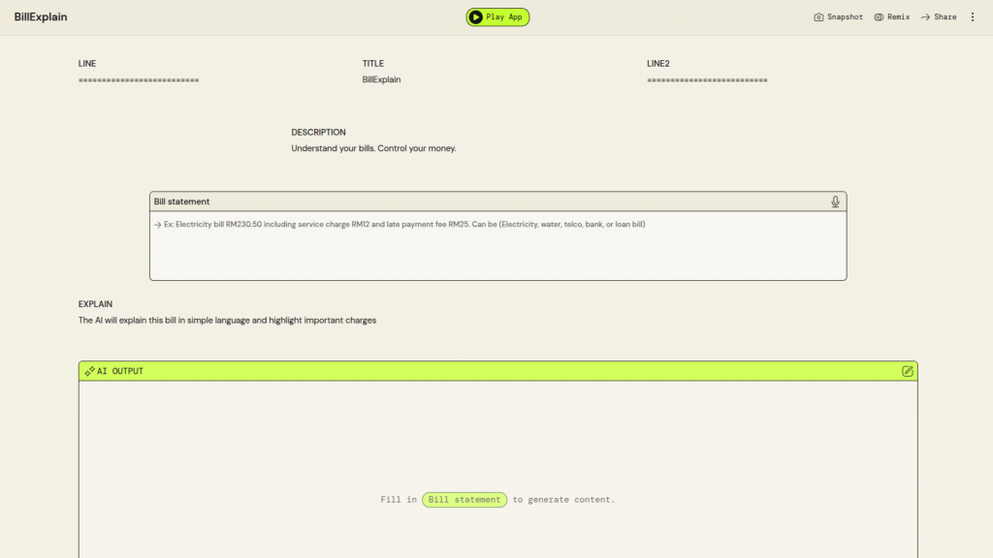Click the BillExplain app name at top left
The width and height of the screenshot is (993, 558).
(x=41, y=17)
